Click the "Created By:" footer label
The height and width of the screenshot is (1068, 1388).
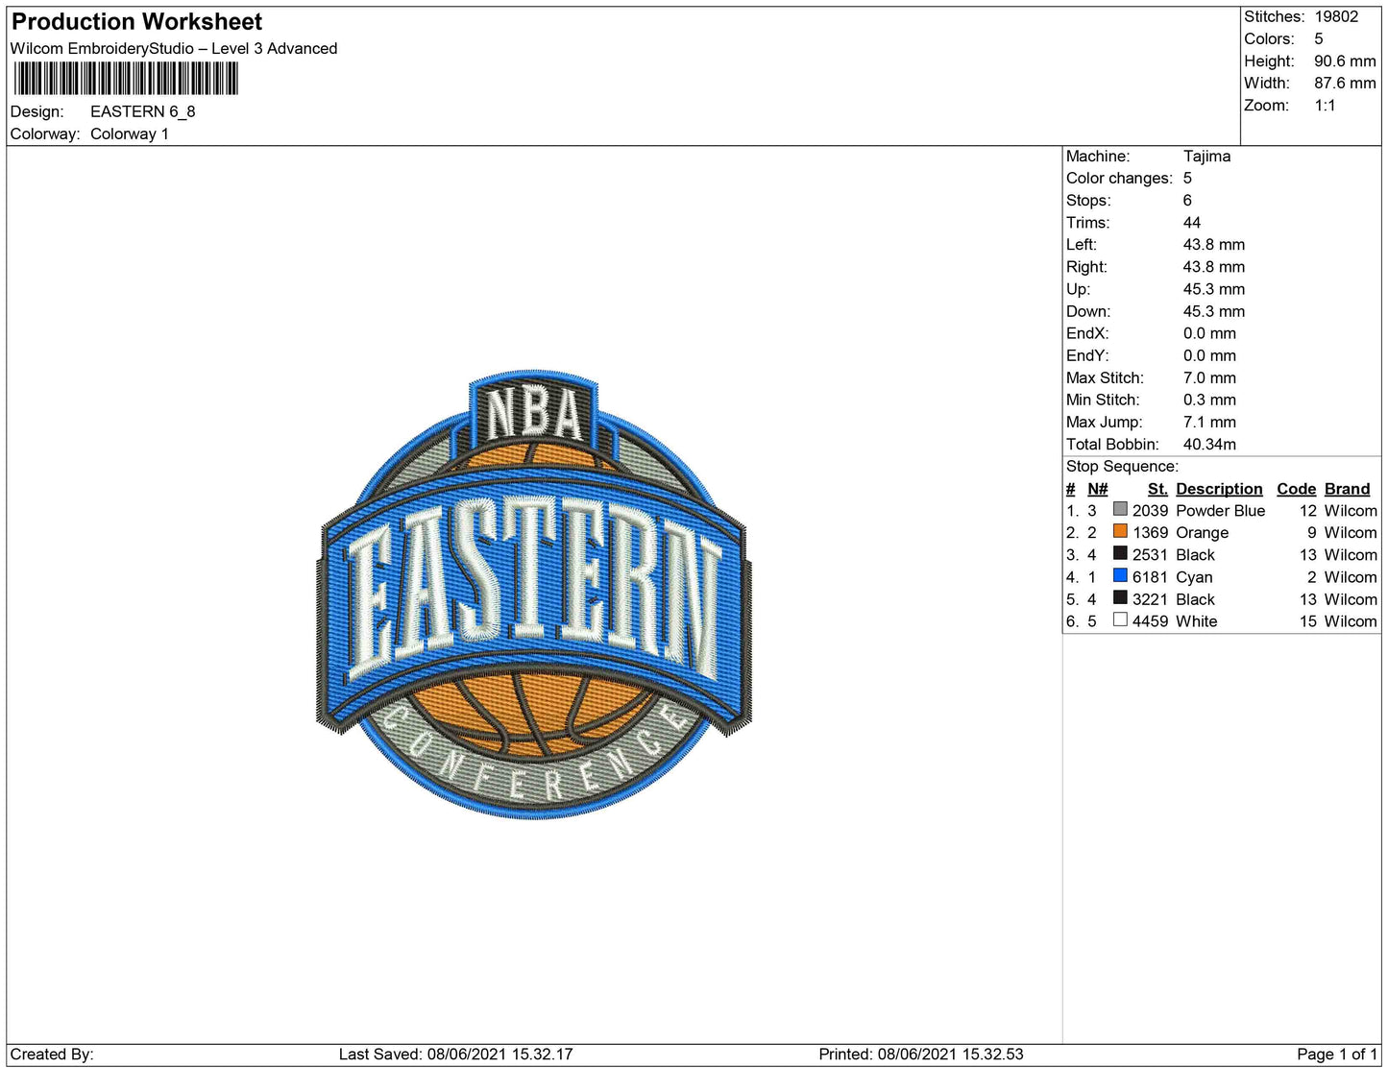click(52, 1054)
